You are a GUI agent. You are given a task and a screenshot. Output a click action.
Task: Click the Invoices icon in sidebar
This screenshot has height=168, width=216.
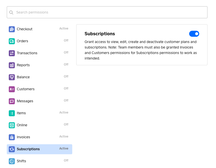pyautogui.click(x=12, y=137)
